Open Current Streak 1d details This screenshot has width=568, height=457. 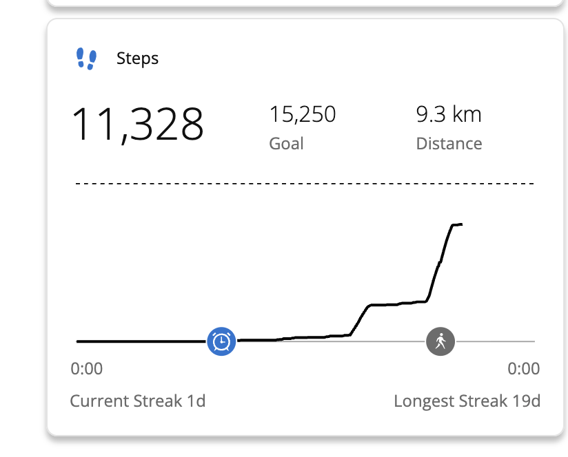pos(138,401)
